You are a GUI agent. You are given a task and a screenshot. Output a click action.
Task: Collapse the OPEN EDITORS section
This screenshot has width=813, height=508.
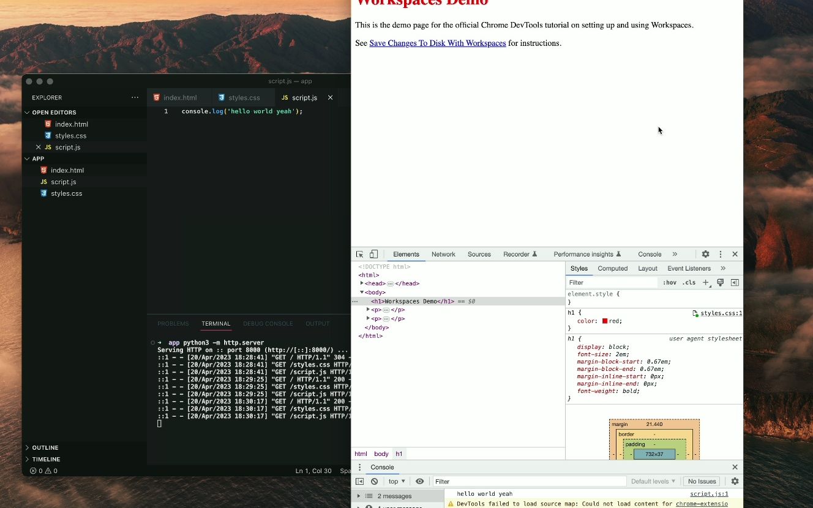[x=27, y=112]
